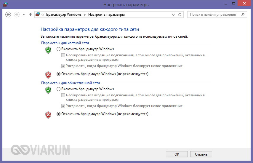Click the Параметры для общественной сети group label
Screen dimensions: 253x163
[x=71, y=83]
